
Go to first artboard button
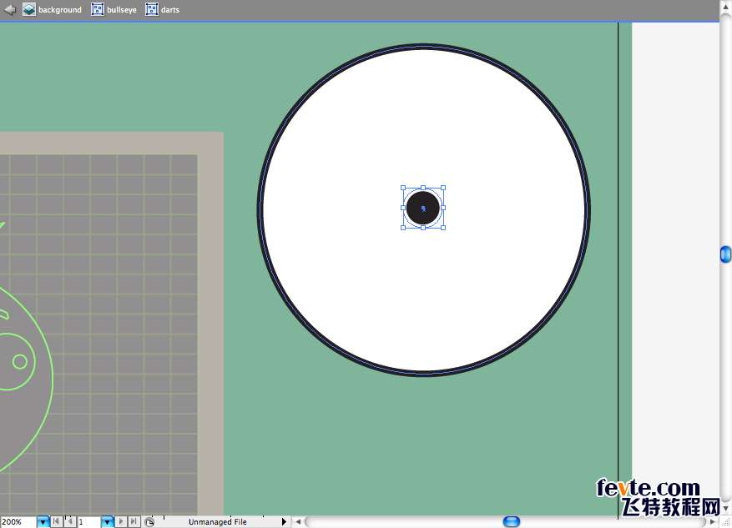click(56, 522)
